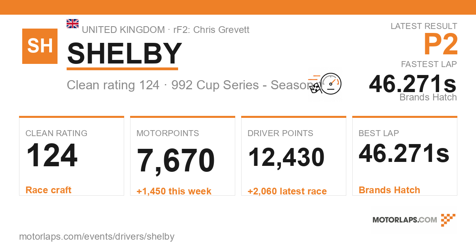Click the +2,060 latest race text
This screenshot has height=250, width=476.
point(287,191)
